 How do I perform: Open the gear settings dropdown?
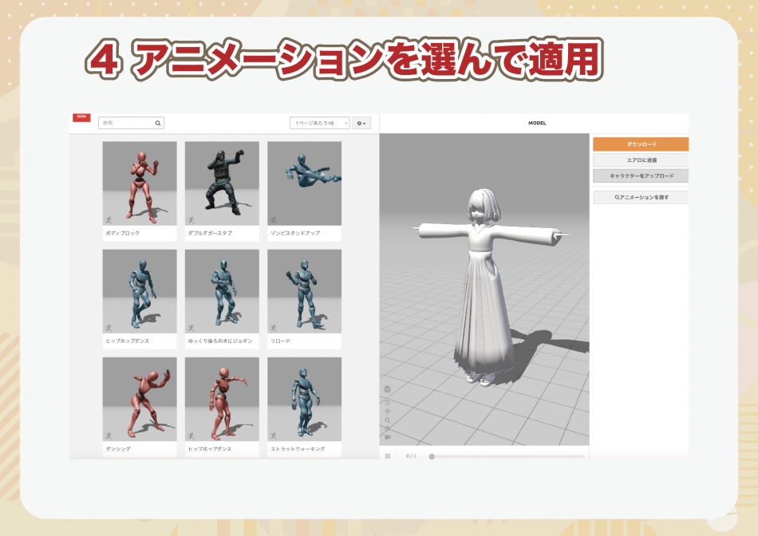coord(361,124)
